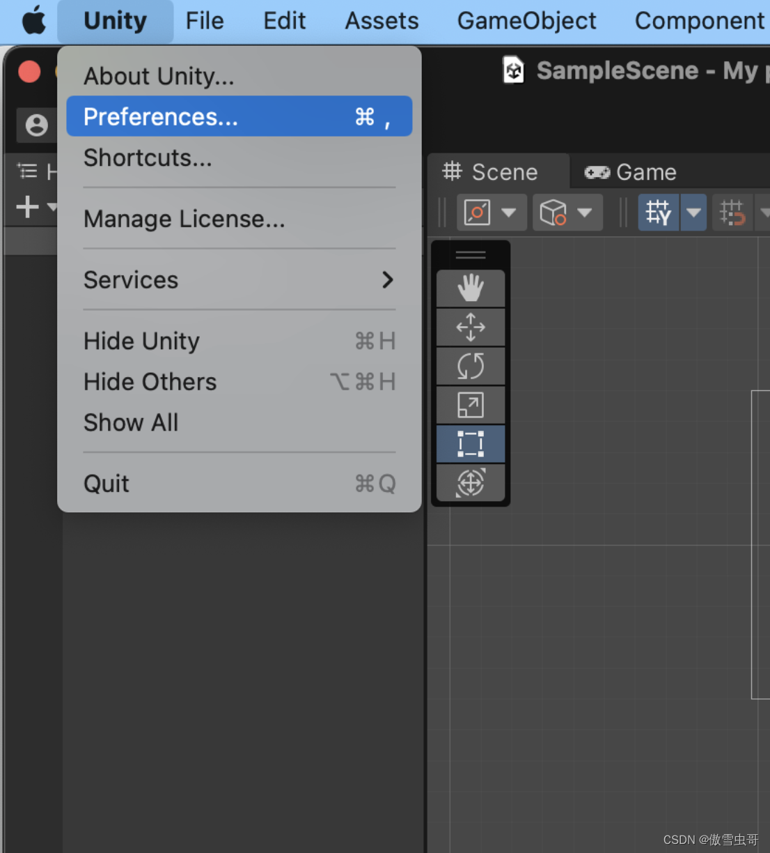The width and height of the screenshot is (770, 853).
Task: Toggle tool handle pivot position button
Action: 477,213
